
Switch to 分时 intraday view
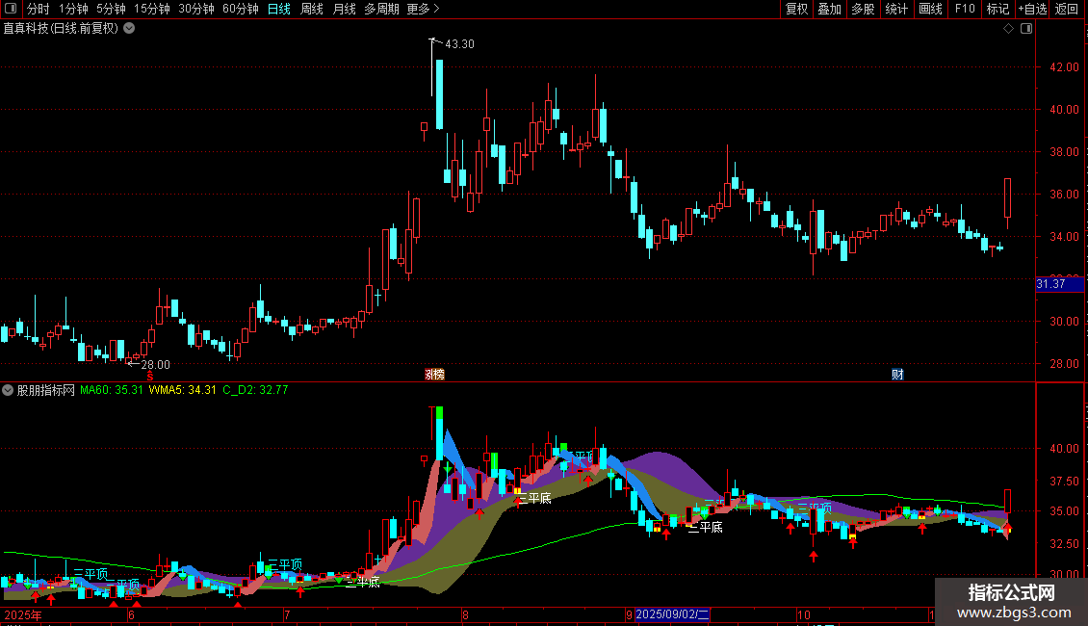(39, 9)
